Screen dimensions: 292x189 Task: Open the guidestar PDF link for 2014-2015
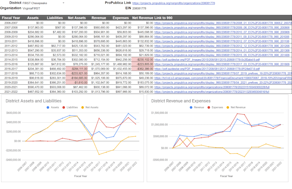coord(207,59)
